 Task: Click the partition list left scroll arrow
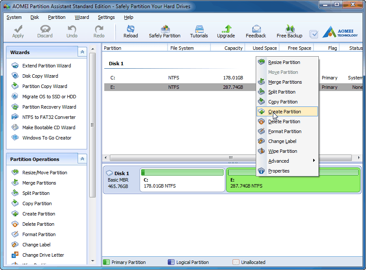tap(106, 158)
